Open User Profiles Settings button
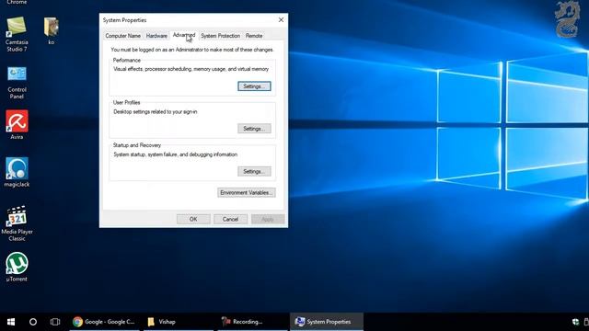Viewport: 589px width, 331px height. pos(254,129)
